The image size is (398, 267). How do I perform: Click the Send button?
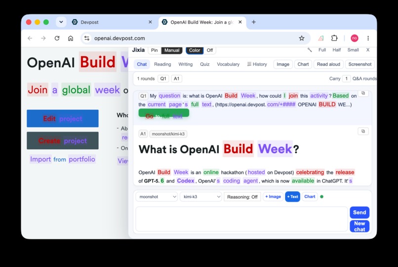[359, 213]
